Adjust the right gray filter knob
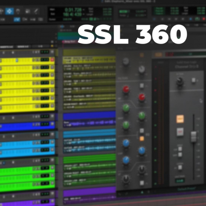Viewport: 206px width, 206px height. tap(142, 69)
